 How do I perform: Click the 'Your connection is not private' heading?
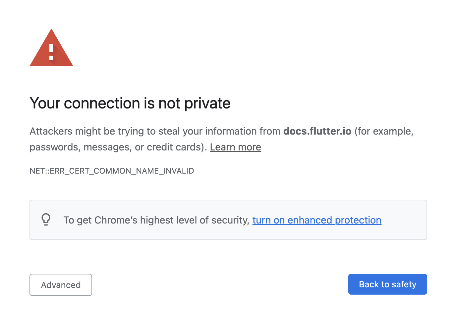130,103
